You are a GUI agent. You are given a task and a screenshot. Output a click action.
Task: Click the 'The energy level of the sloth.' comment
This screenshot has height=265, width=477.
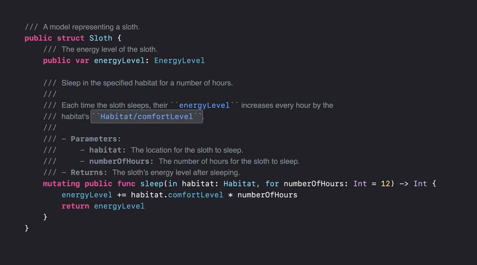pos(110,49)
